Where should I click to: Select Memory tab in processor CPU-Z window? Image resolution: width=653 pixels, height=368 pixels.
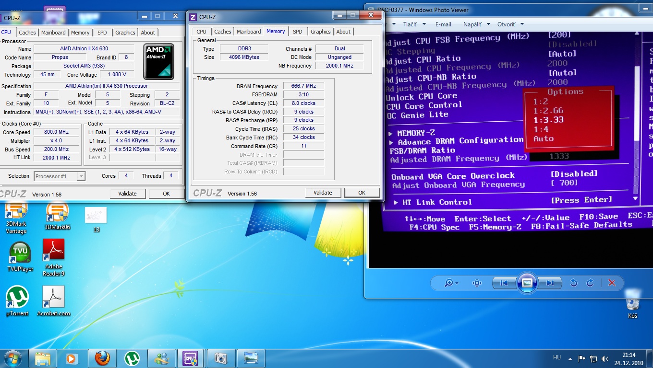point(80,33)
